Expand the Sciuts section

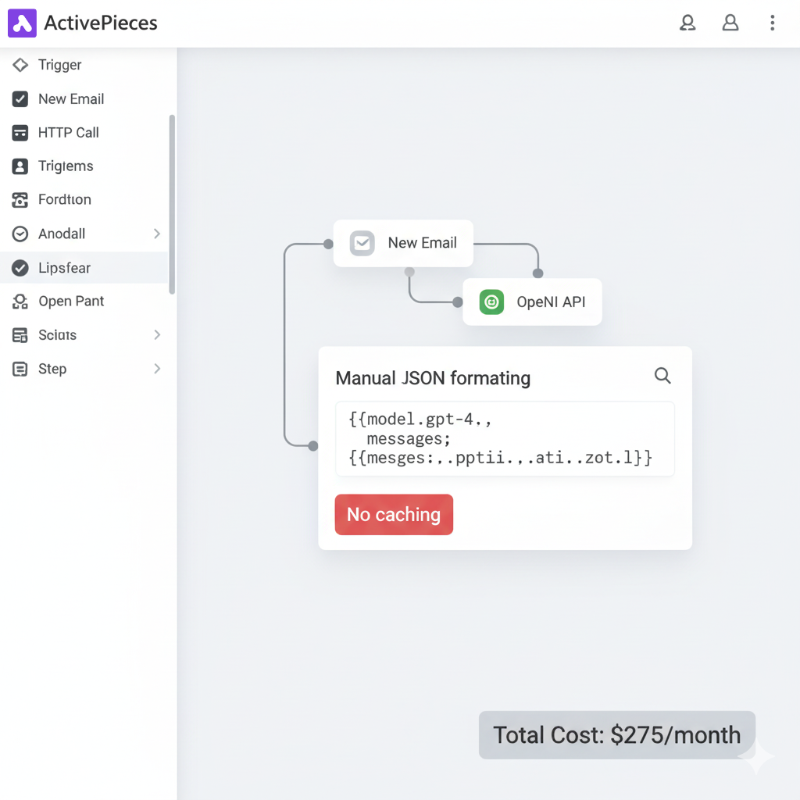pos(156,334)
